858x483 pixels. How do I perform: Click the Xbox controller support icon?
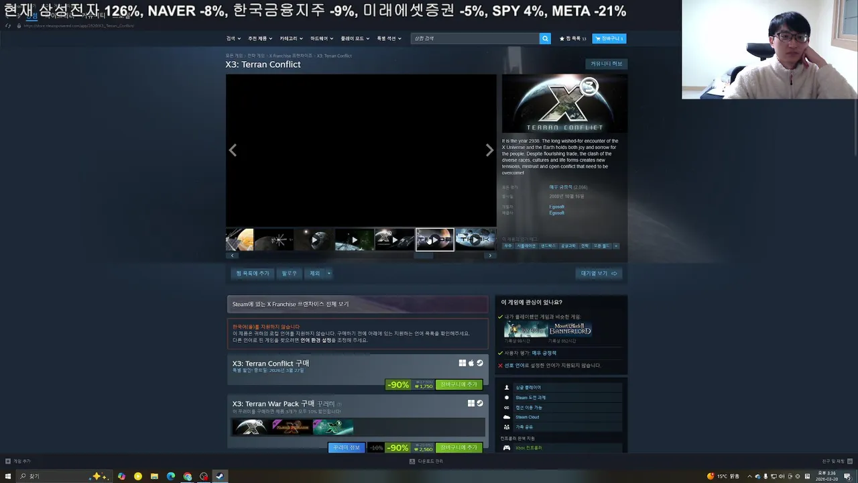pos(507,447)
